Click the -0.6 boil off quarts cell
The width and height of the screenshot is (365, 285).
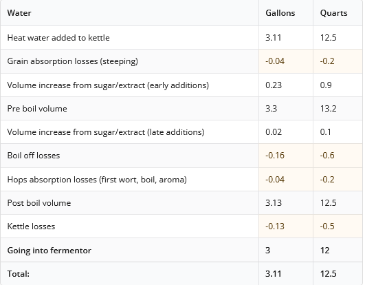[327, 156]
